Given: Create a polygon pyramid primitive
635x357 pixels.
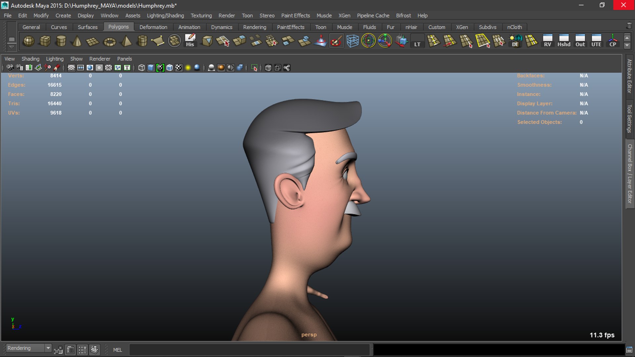Looking at the screenshot, I should [x=126, y=41].
